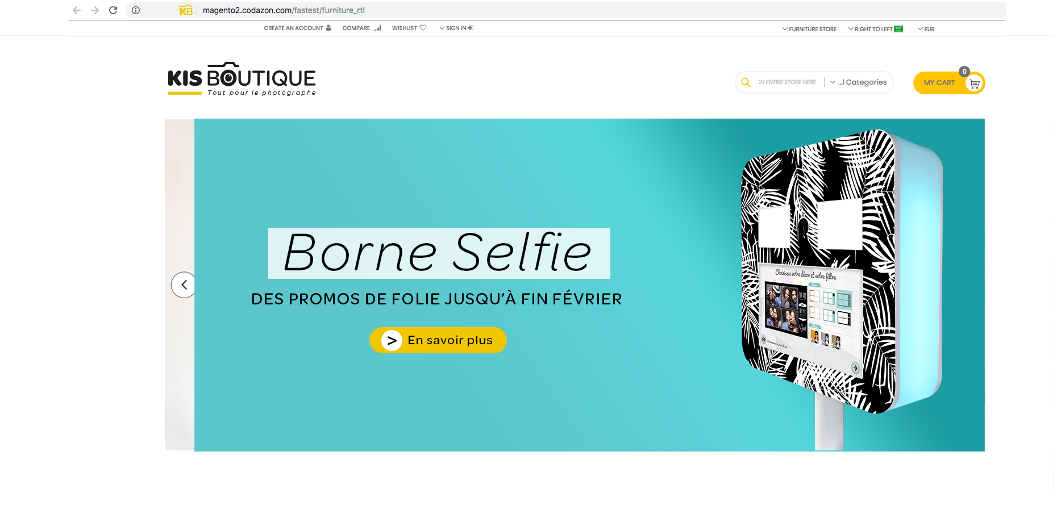Reload the page with refresh icon
1061x514 pixels.
coord(113,10)
